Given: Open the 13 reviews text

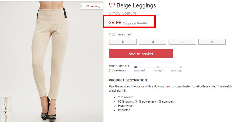Looking at the screenshot, I should click(117, 70).
